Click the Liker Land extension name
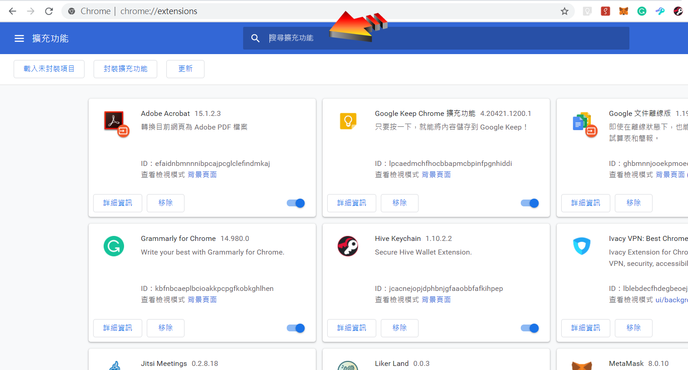The height and width of the screenshot is (370, 688). pos(392,364)
